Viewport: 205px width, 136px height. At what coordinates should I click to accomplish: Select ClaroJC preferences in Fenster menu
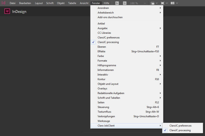127,37
